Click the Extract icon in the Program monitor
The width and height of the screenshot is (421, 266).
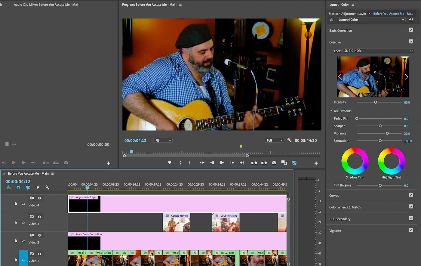264,162
